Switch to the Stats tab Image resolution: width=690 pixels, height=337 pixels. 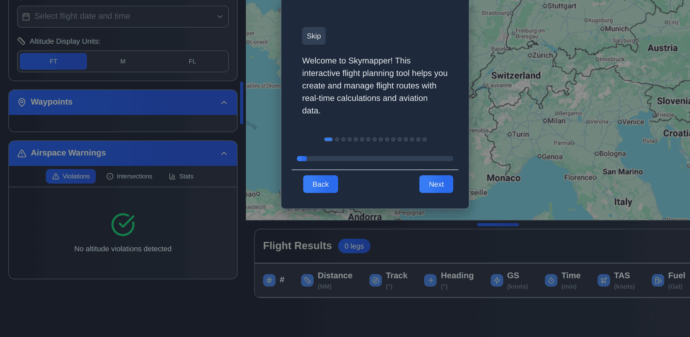[181, 176]
